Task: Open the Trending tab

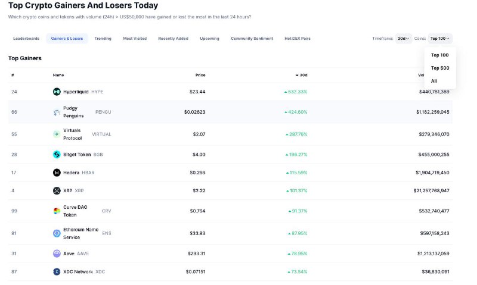Action: coord(103,39)
